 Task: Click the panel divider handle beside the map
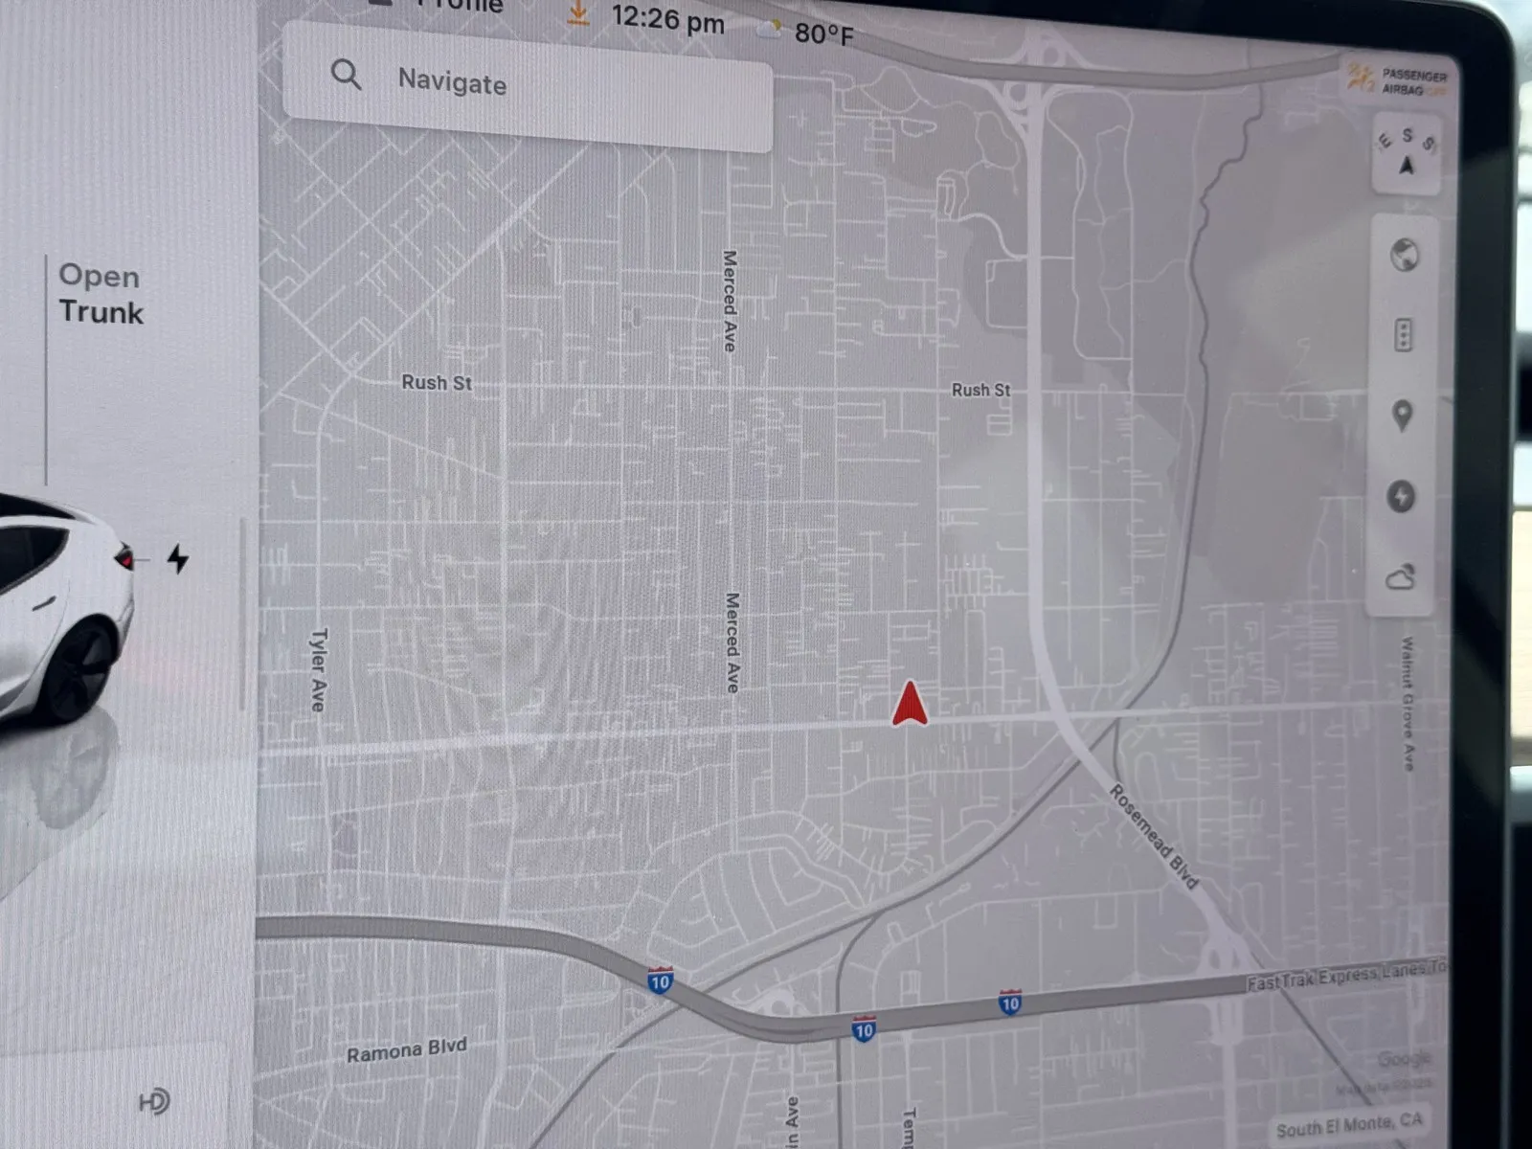(x=243, y=613)
